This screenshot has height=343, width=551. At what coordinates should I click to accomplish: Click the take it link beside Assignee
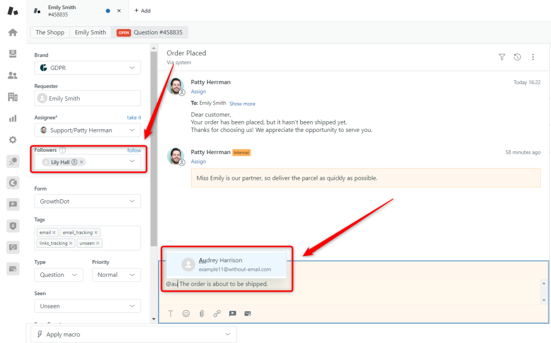pyautogui.click(x=134, y=117)
